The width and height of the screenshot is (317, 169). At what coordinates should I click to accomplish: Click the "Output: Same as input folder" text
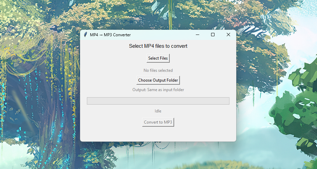pos(158,90)
